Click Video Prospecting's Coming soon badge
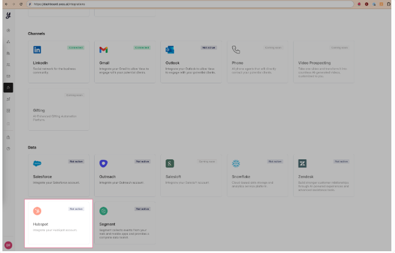395x253 pixels. click(x=339, y=47)
